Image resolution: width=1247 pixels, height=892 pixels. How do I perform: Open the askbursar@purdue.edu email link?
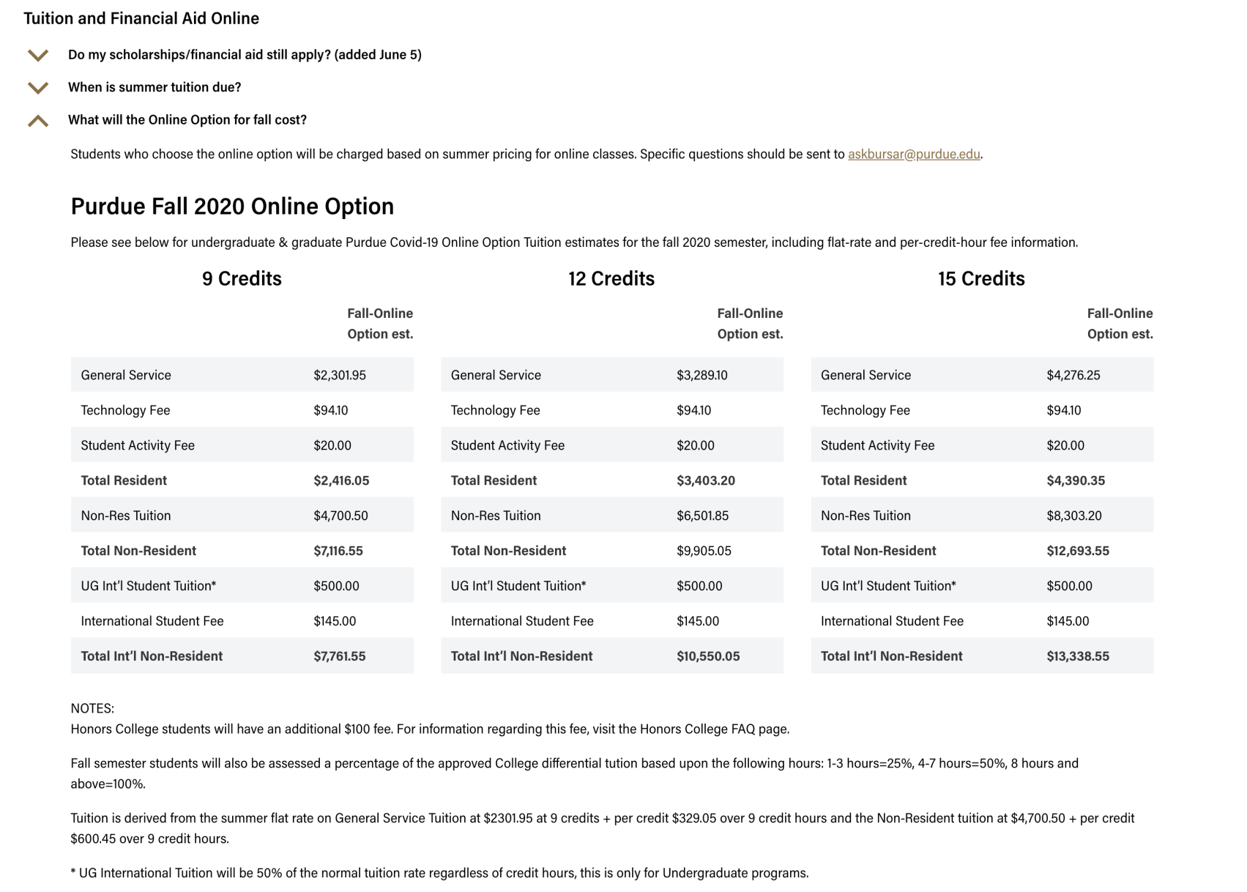[913, 155]
